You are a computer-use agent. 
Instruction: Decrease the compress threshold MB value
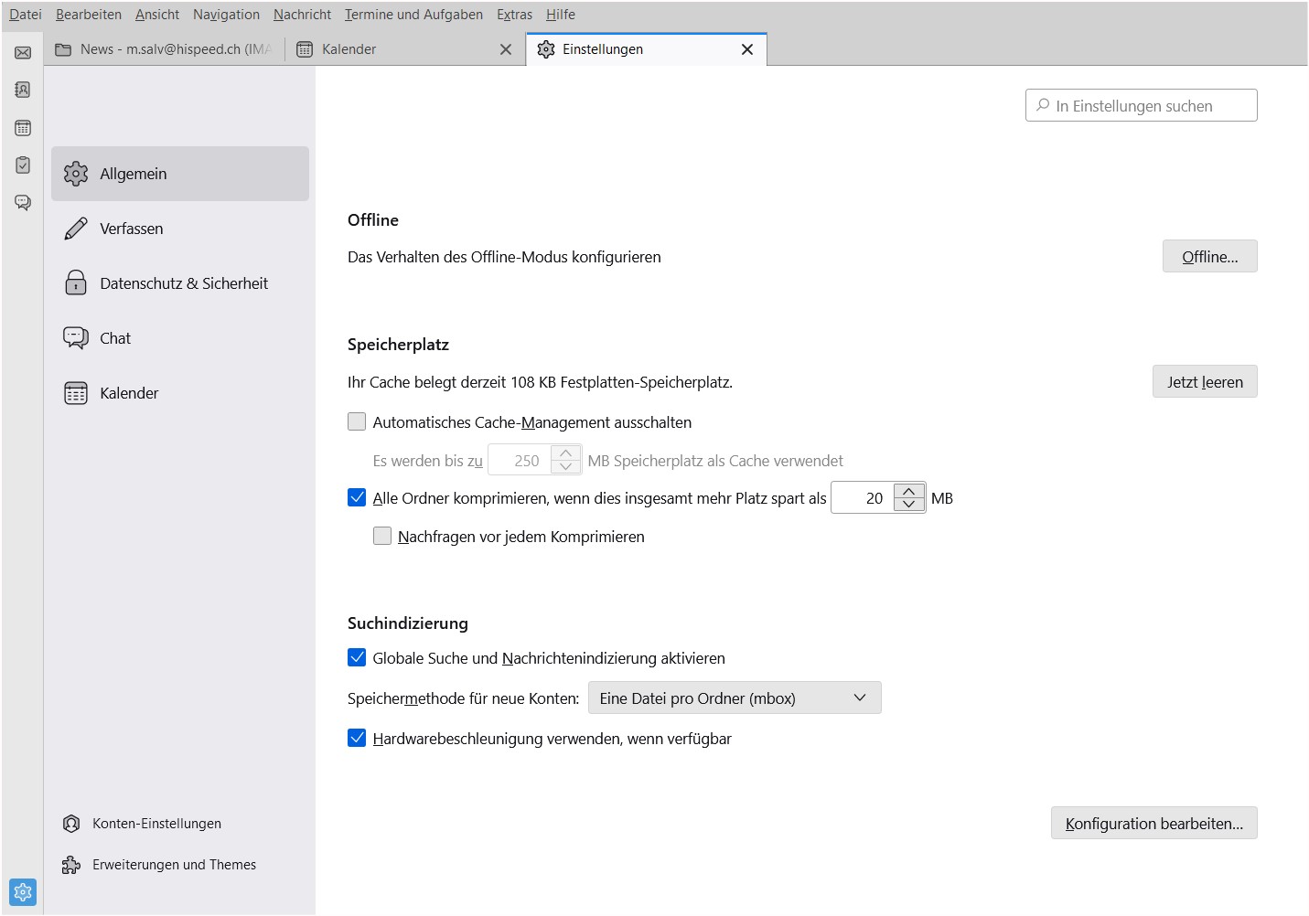pos(908,505)
